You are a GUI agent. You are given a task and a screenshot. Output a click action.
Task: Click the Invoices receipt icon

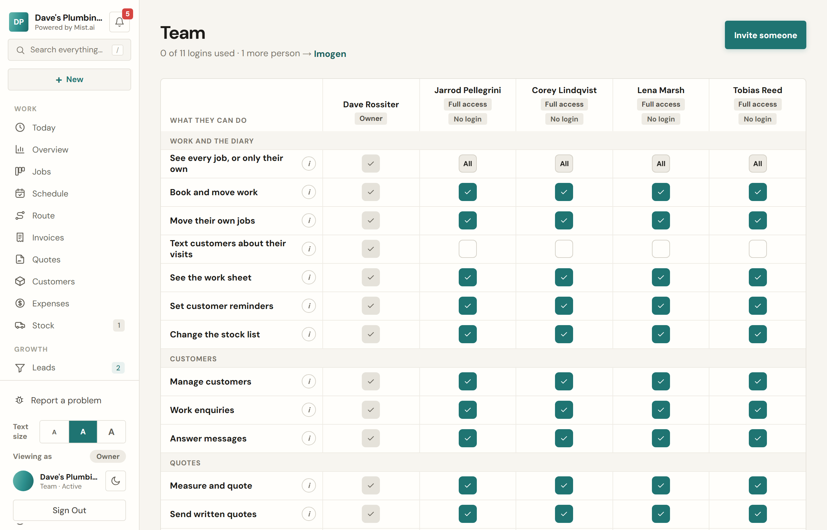[20, 238]
